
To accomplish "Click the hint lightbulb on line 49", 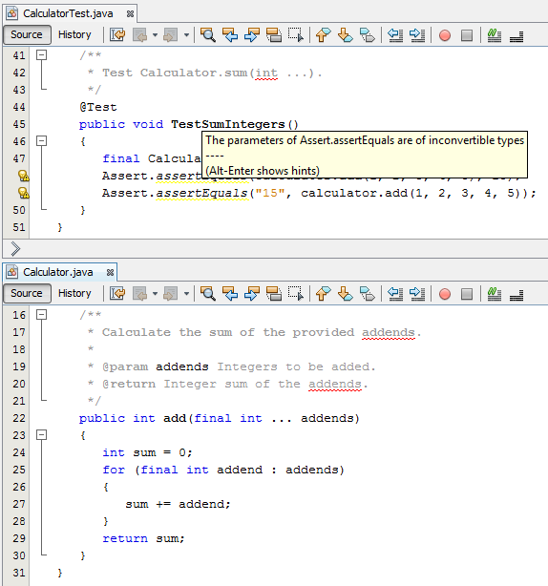I will pyautogui.click(x=24, y=193).
